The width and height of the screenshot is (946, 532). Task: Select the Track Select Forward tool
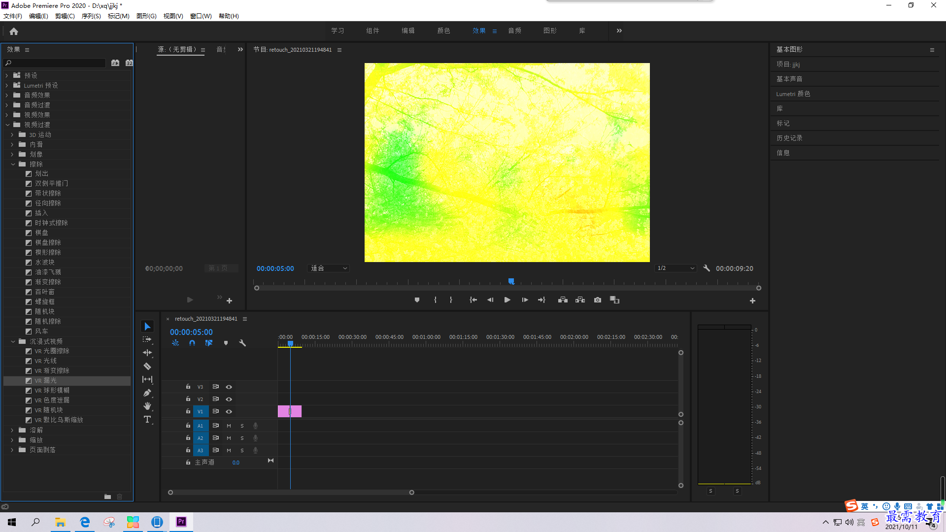coord(147,340)
